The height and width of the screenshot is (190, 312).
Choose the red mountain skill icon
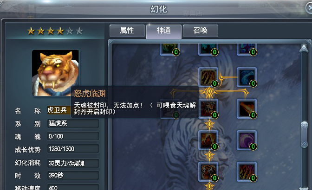pyautogui.click(x=208, y=140)
